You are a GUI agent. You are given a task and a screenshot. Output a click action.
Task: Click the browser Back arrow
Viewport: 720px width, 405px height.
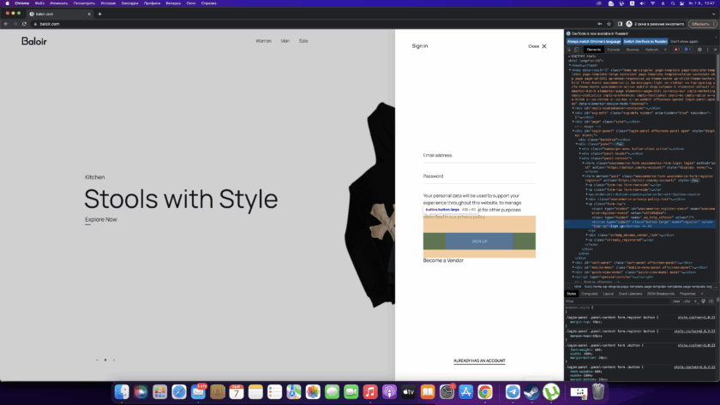coord(6,24)
